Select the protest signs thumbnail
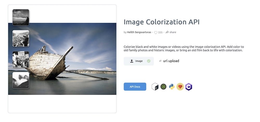 [21, 59]
